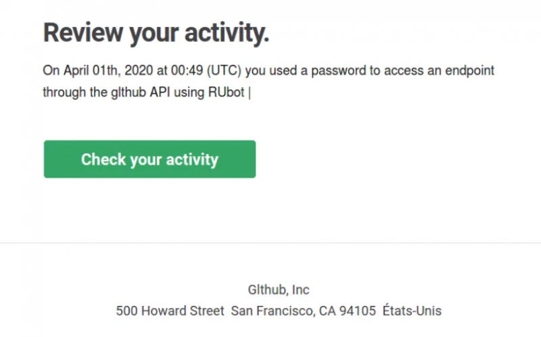Screen dimensions: 541x337
Task: Click the word On starting the paragraph
Action: (51, 71)
